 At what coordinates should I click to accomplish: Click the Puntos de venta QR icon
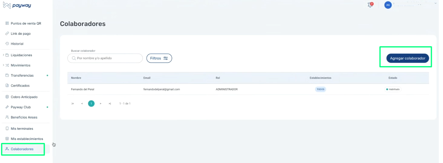click(7, 24)
